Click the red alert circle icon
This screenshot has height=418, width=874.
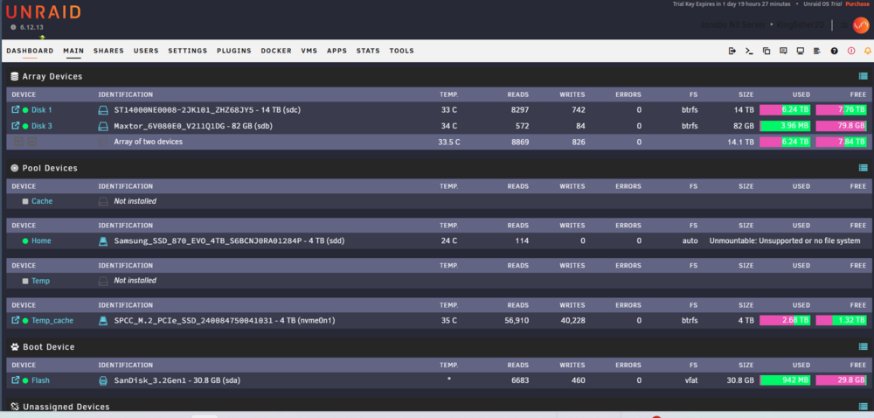(851, 51)
